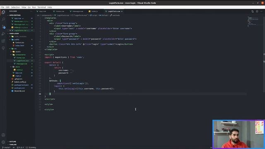This screenshot has width=265, height=149.
Task: Open the Run and Debug view icon
Action: (3, 34)
